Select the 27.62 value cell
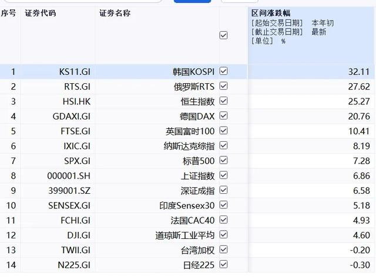The image size is (376, 277). point(311,87)
